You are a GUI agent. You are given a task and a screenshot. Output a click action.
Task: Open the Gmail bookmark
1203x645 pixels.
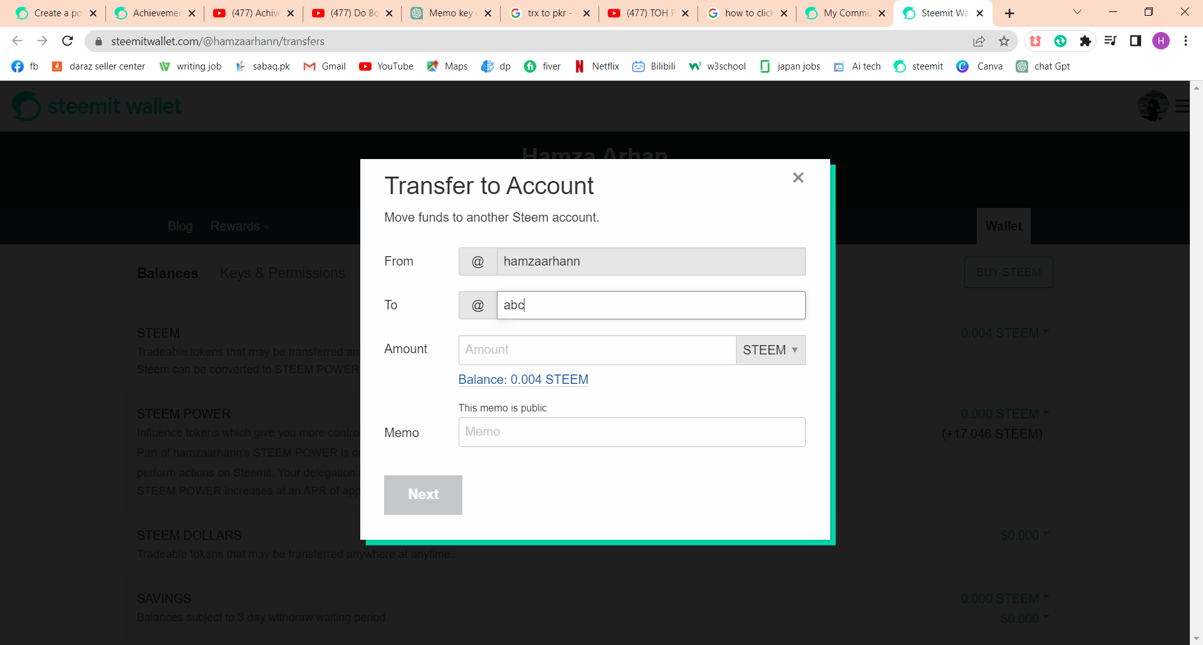pyautogui.click(x=325, y=66)
